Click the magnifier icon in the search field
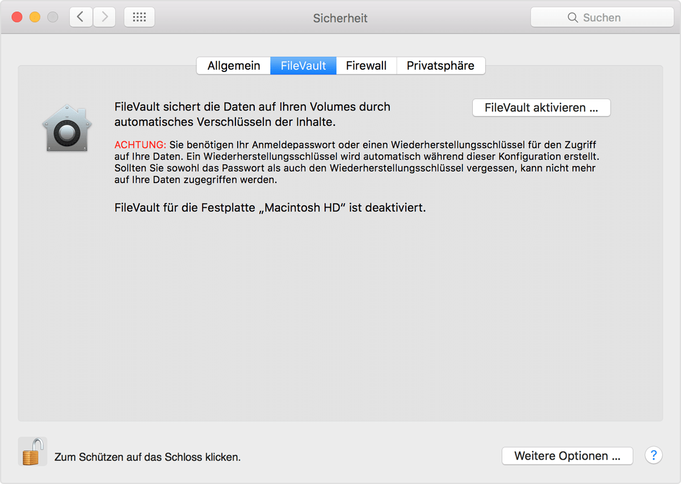Viewport: 681px width, 484px height. coord(573,18)
